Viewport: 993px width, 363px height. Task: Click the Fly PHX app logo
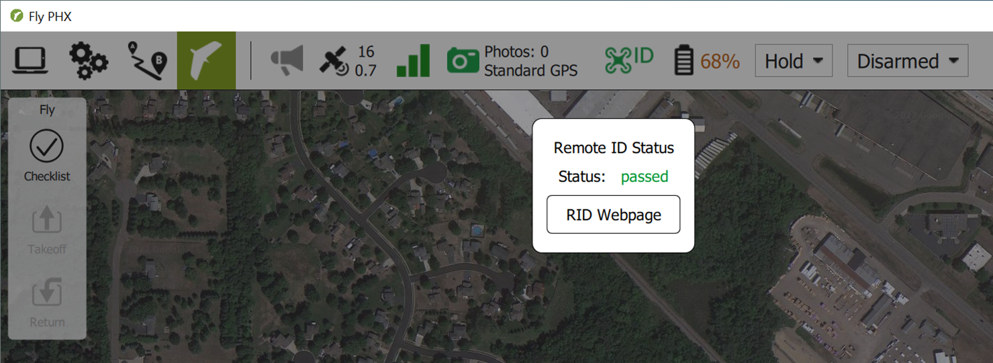[17, 16]
